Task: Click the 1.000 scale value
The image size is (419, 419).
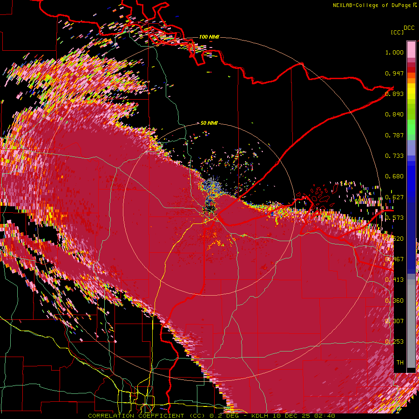Action: 394,52
